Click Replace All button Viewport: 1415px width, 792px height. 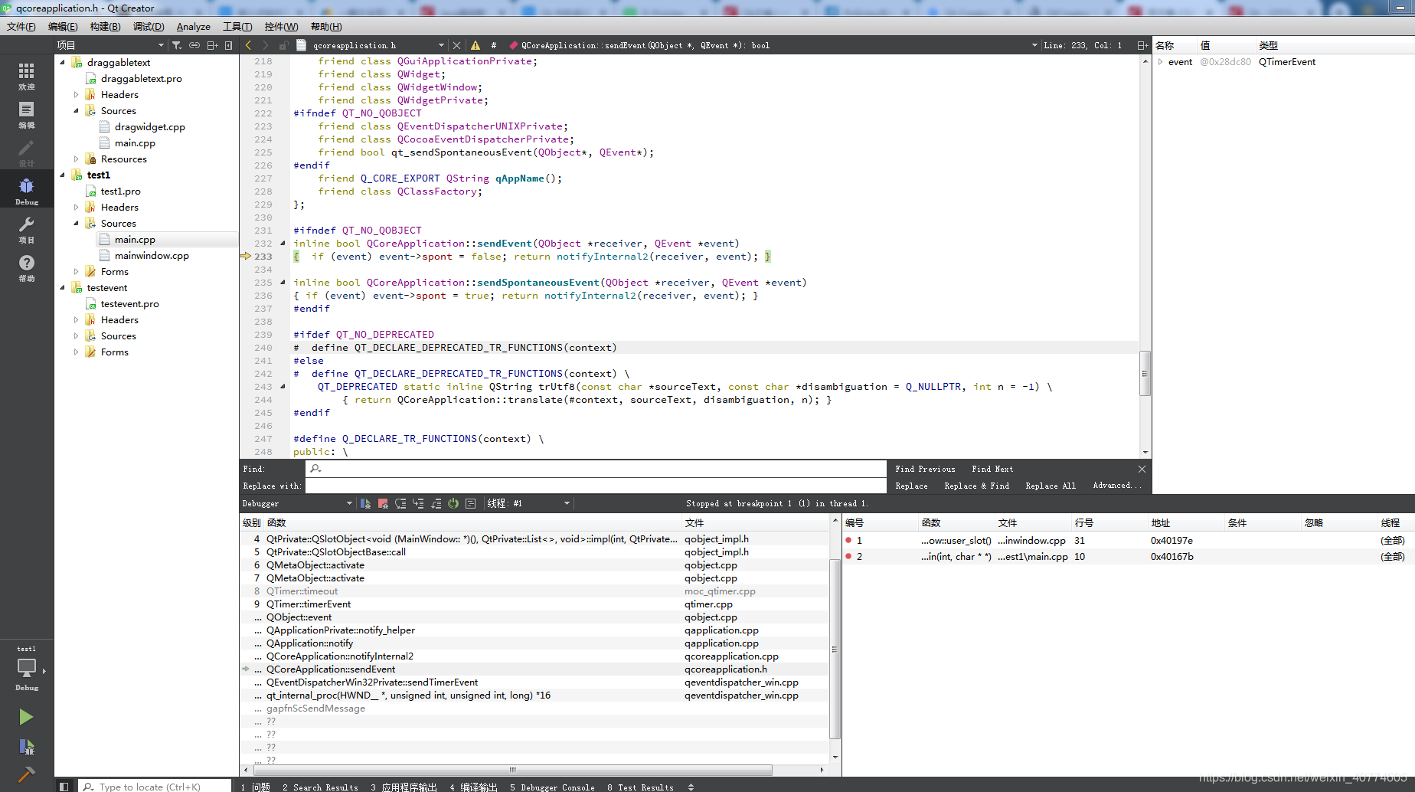(x=1051, y=486)
